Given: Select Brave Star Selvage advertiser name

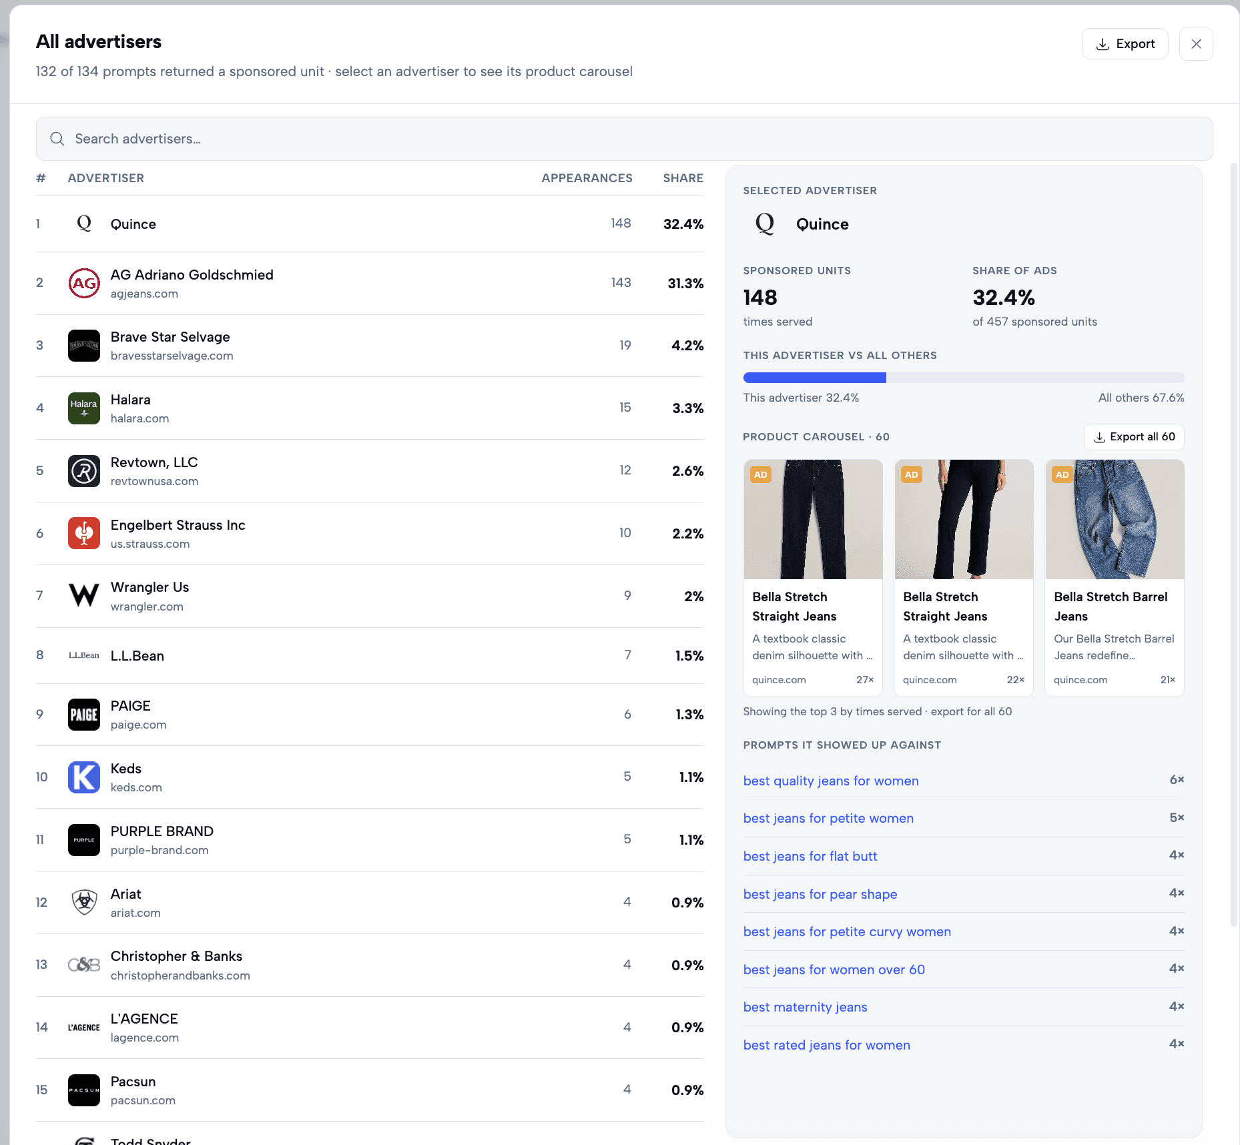Looking at the screenshot, I should (170, 337).
